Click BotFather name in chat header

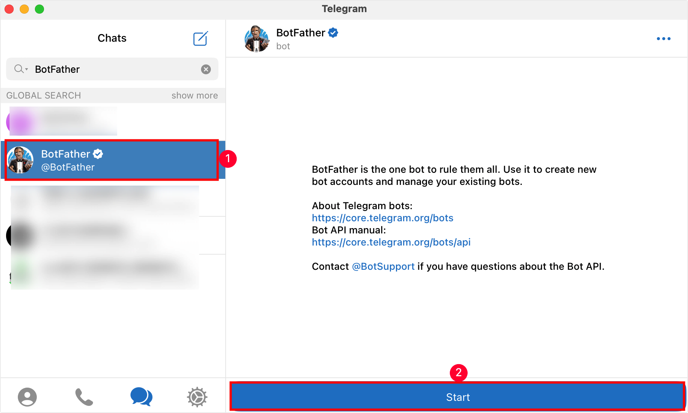[301, 33]
